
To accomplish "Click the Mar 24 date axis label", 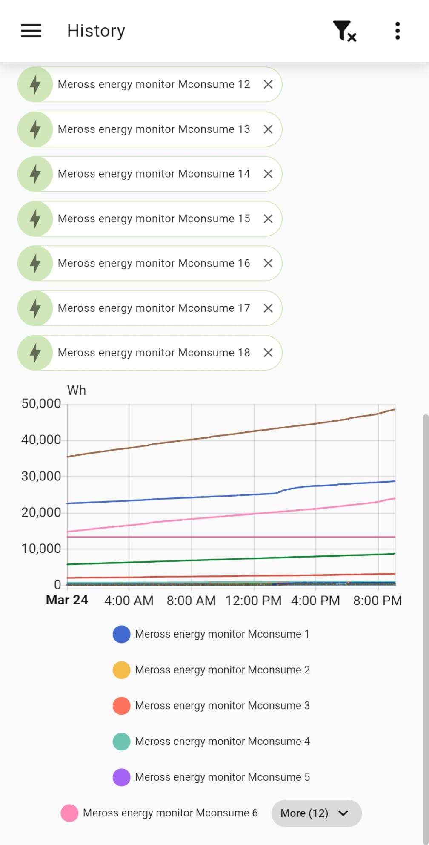I will coord(67,600).
